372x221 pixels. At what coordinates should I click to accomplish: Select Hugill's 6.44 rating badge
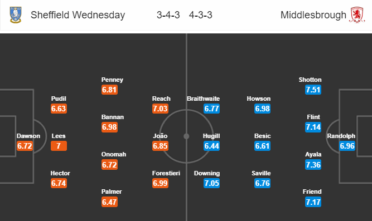(211, 146)
